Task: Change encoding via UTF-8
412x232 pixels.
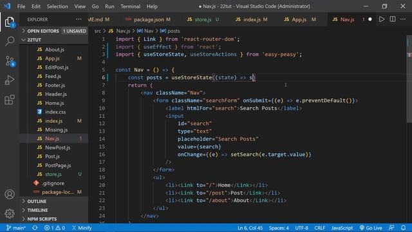Action: point(301,227)
